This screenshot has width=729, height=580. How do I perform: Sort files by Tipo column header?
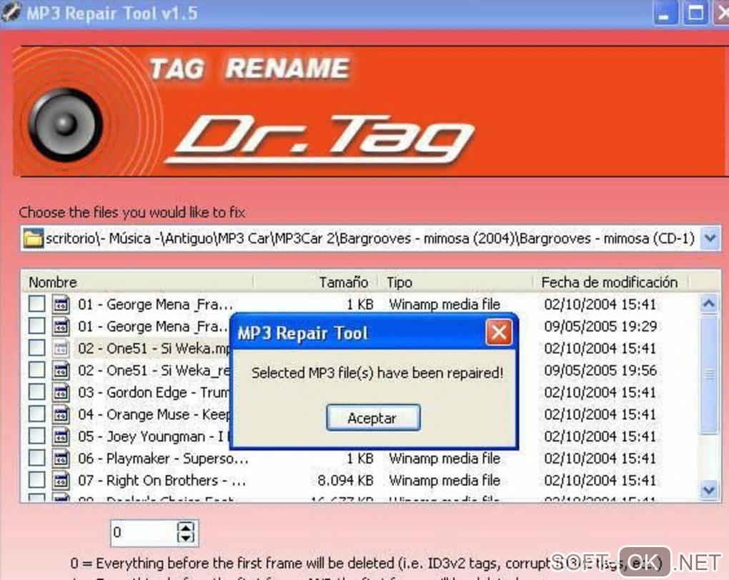tap(455, 281)
